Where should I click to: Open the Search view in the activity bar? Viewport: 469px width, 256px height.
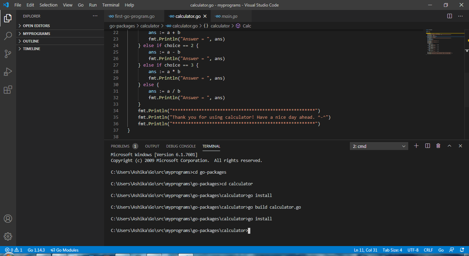click(8, 36)
